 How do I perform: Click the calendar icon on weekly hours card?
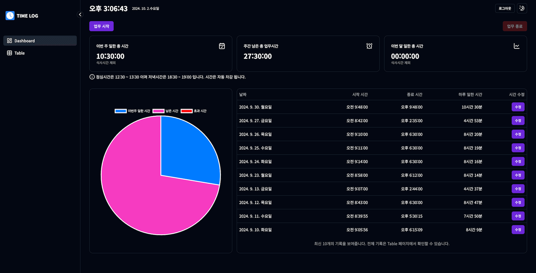point(222,46)
